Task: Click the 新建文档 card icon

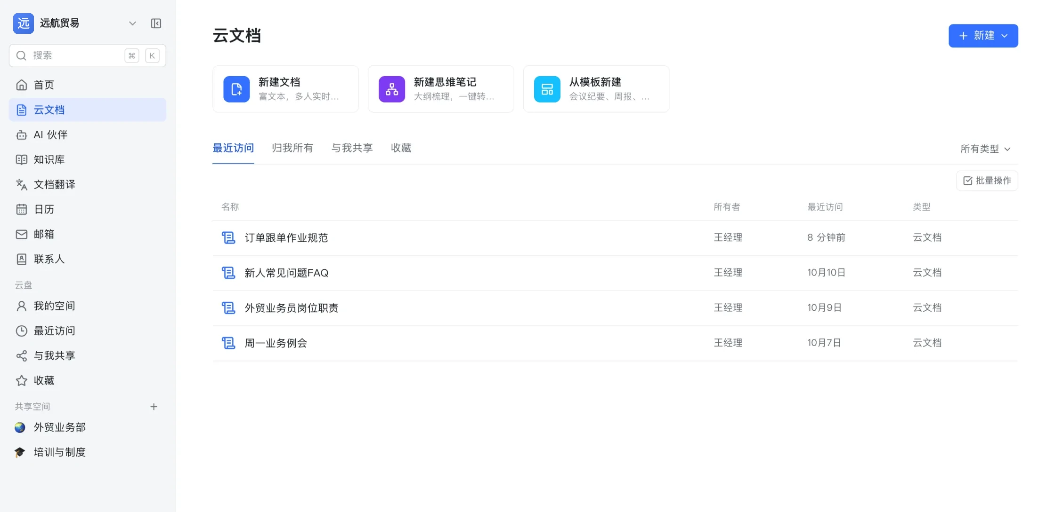Action: (236, 89)
